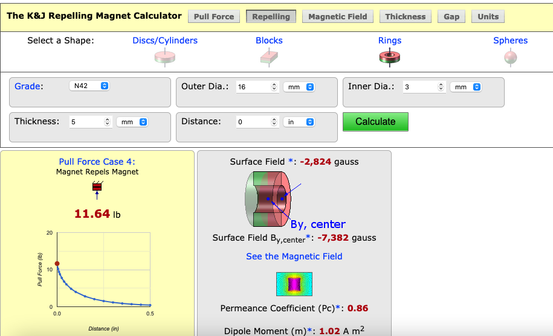Open the magnetic field color map thumbnail
Screen dimensions: 553x336
click(294, 284)
